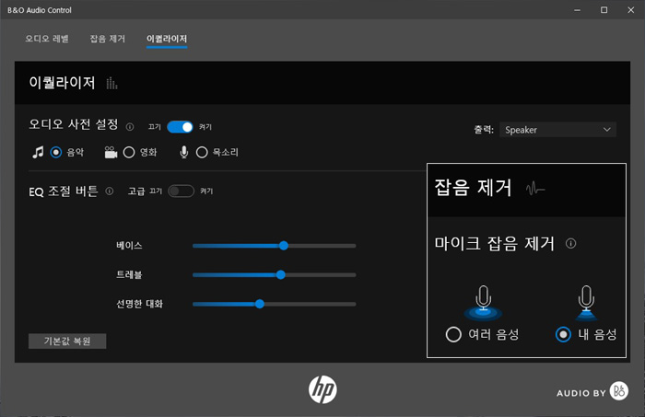
Task: Click the 기본값 복원 button
Action: pos(67,341)
